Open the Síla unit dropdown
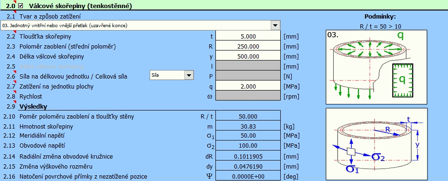Viewport: 448px width, 181px height. (189, 75)
